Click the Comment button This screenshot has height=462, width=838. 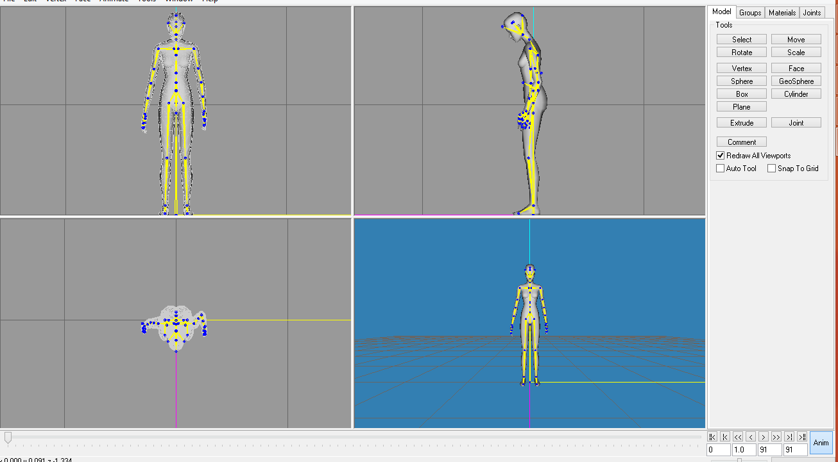(x=742, y=142)
